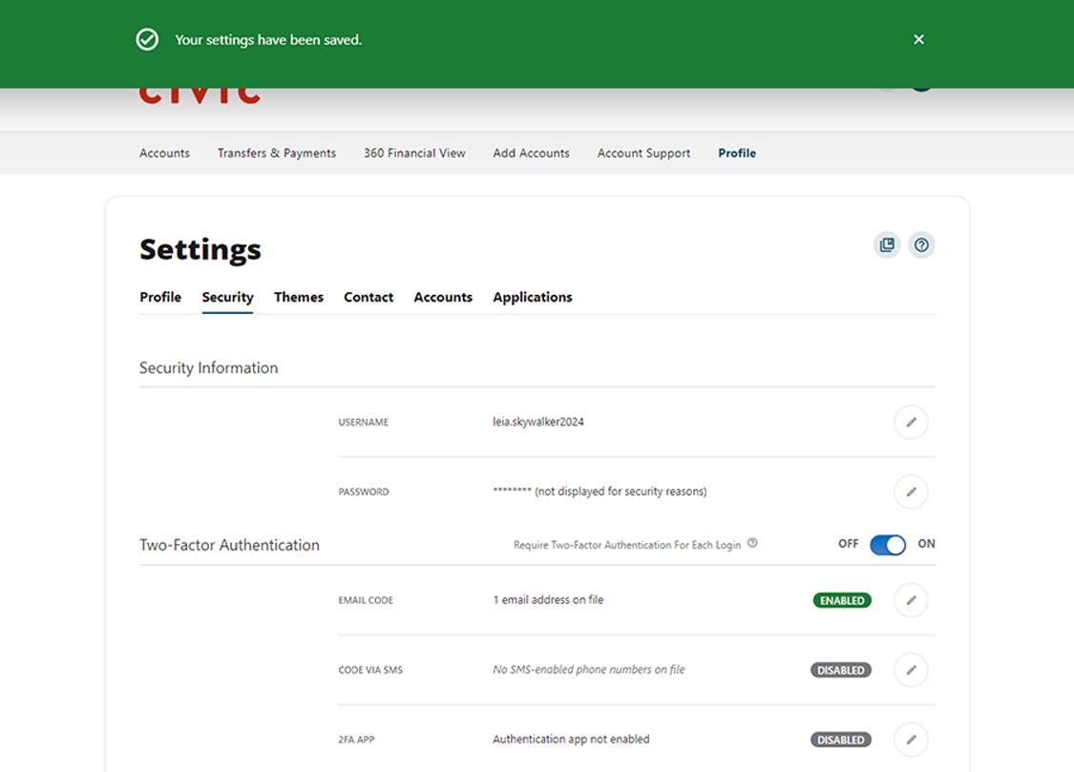The width and height of the screenshot is (1074, 772).
Task: Click the Security Information heading
Action: point(208,368)
